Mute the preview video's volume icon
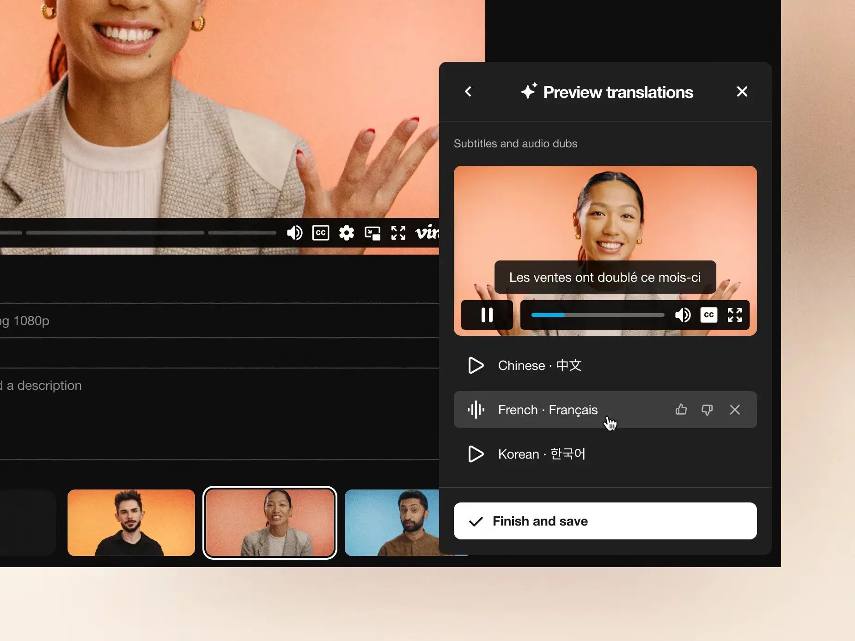 (683, 315)
